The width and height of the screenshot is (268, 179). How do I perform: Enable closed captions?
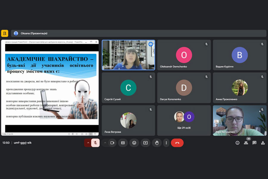pos(123,143)
